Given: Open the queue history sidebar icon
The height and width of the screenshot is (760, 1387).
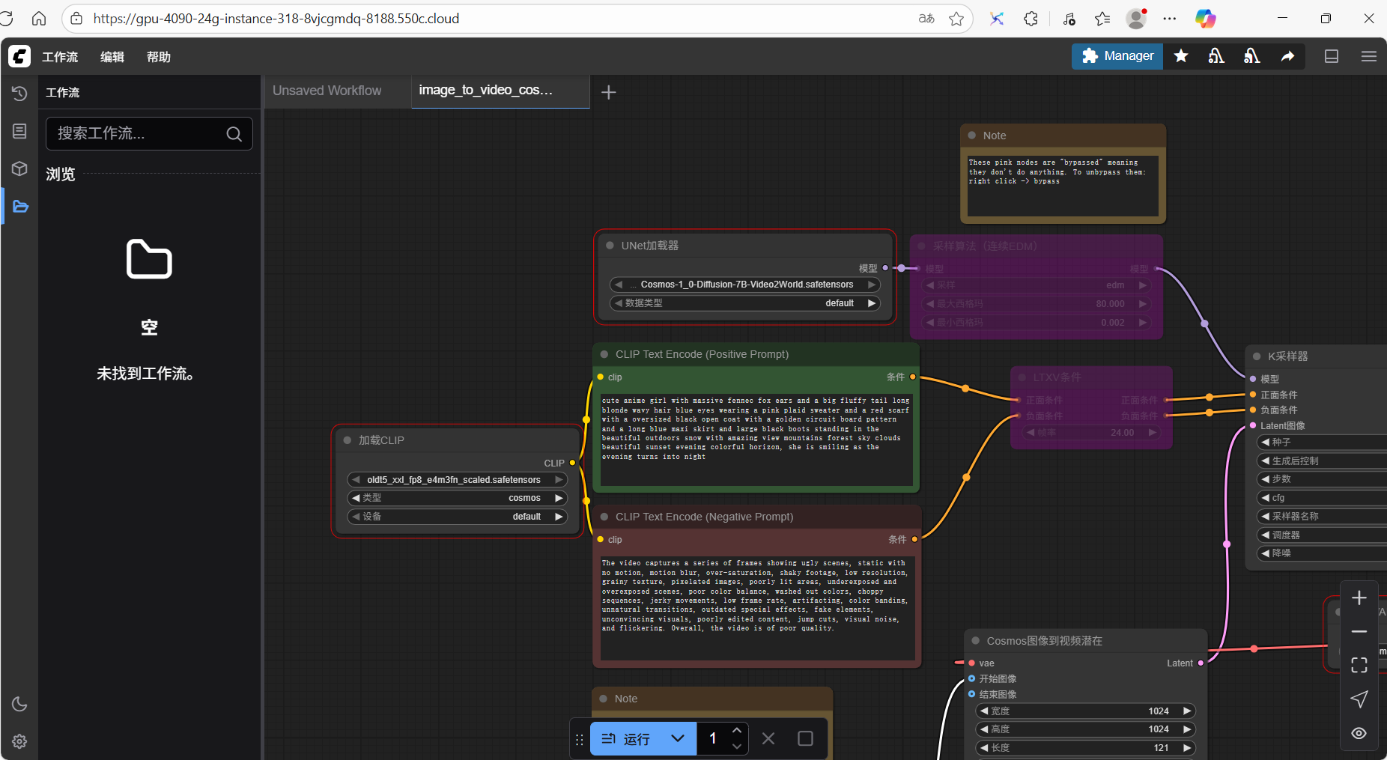Looking at the screenshot, I should click(x=19, y=94).
